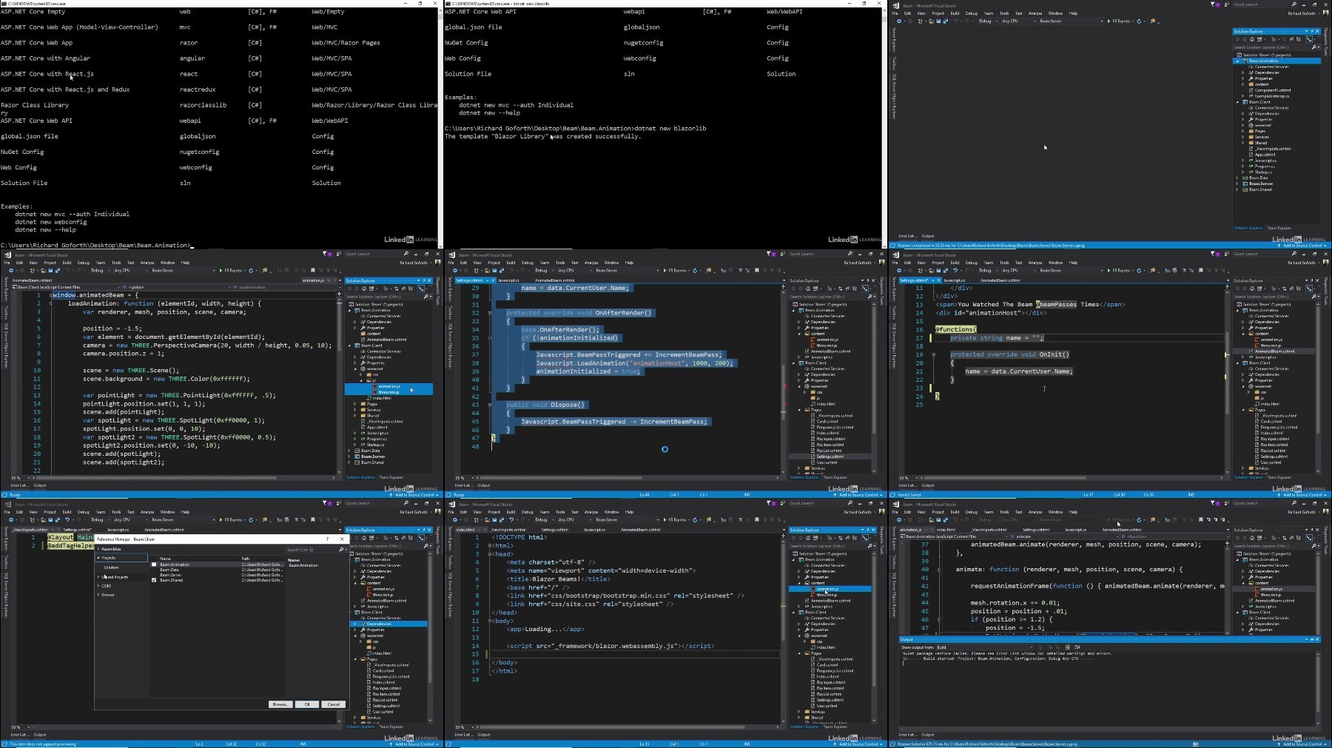Expand Pages folder in loadAnimation window's Solution Explorer
This screenshot has height=748, width=1332.
coord(355,404)
